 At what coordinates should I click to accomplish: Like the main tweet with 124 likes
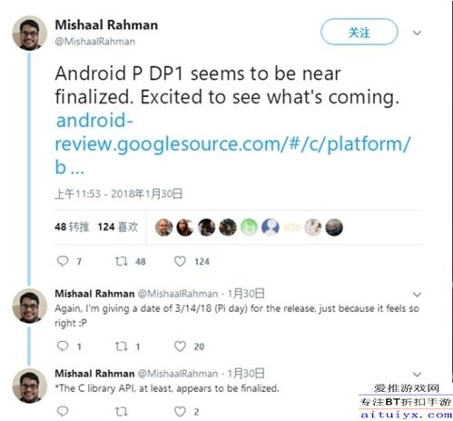180,261
